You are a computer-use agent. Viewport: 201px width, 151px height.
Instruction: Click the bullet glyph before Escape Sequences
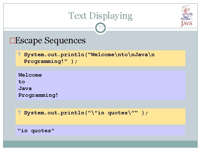coord(13,41)
